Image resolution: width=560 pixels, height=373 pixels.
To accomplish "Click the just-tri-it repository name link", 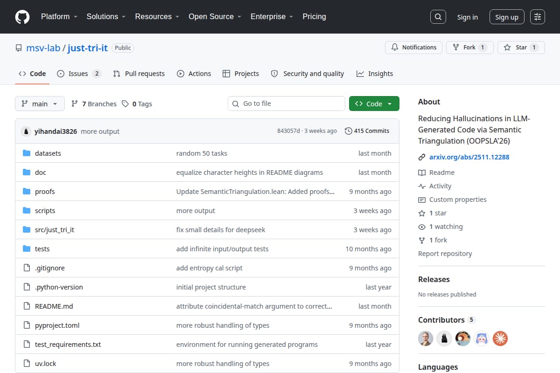I will click(x=88, y=48).
